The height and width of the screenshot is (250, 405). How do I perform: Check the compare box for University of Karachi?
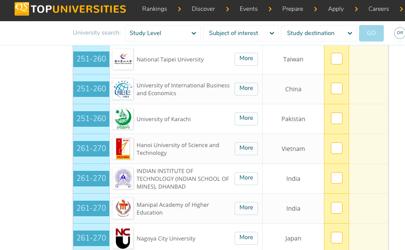pyautogui.click(x=336, y=119)
